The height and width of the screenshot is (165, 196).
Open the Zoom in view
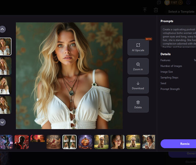pyautogui.click(x=138, y=66)
